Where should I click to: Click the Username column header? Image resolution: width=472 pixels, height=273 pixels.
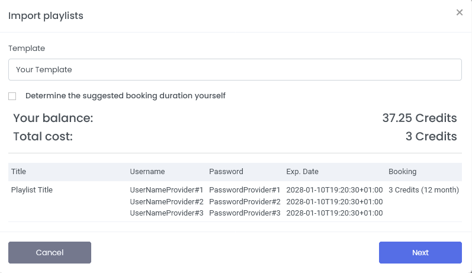[x=147, y=172]
